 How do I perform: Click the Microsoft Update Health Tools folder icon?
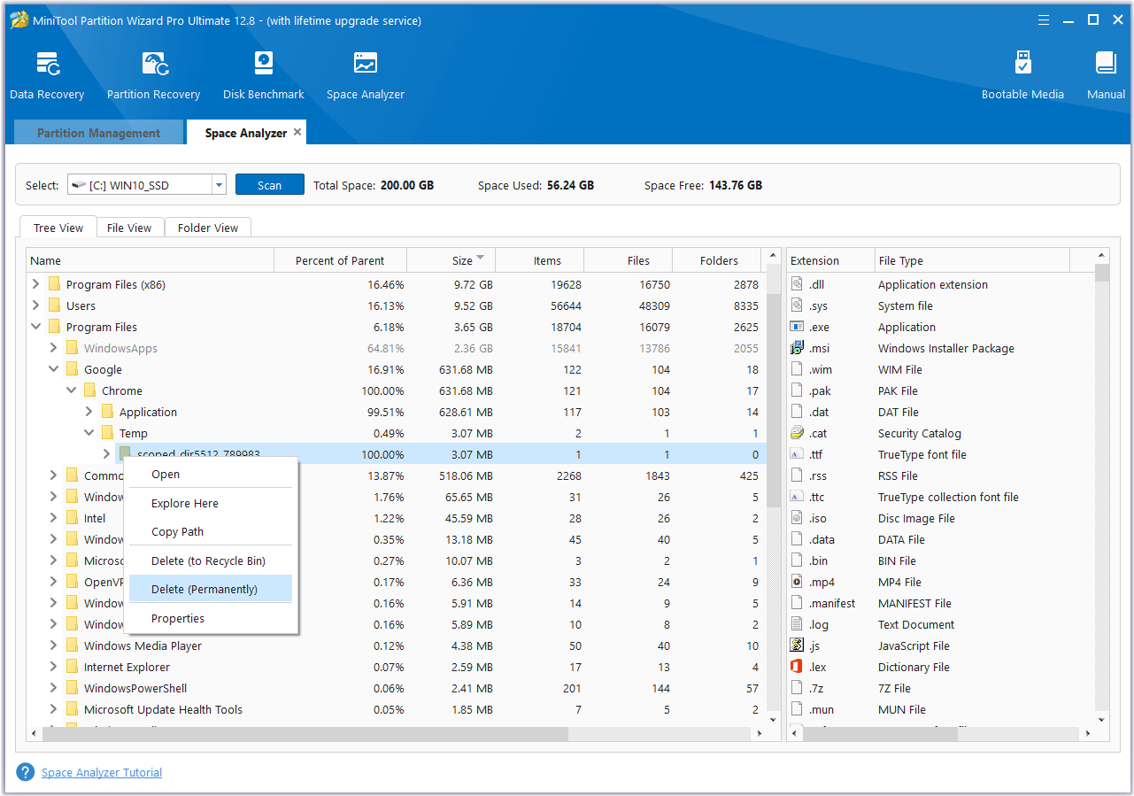(x=72, y=709)
